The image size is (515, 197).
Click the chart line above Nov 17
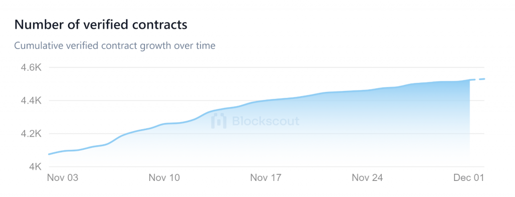(x=266, y=101)
